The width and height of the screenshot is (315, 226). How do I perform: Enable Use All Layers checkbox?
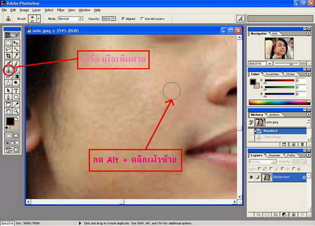click(142, 18)
